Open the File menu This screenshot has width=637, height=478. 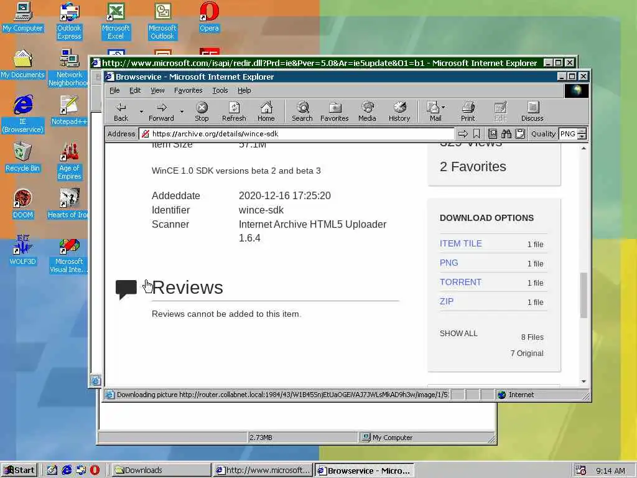114,90
